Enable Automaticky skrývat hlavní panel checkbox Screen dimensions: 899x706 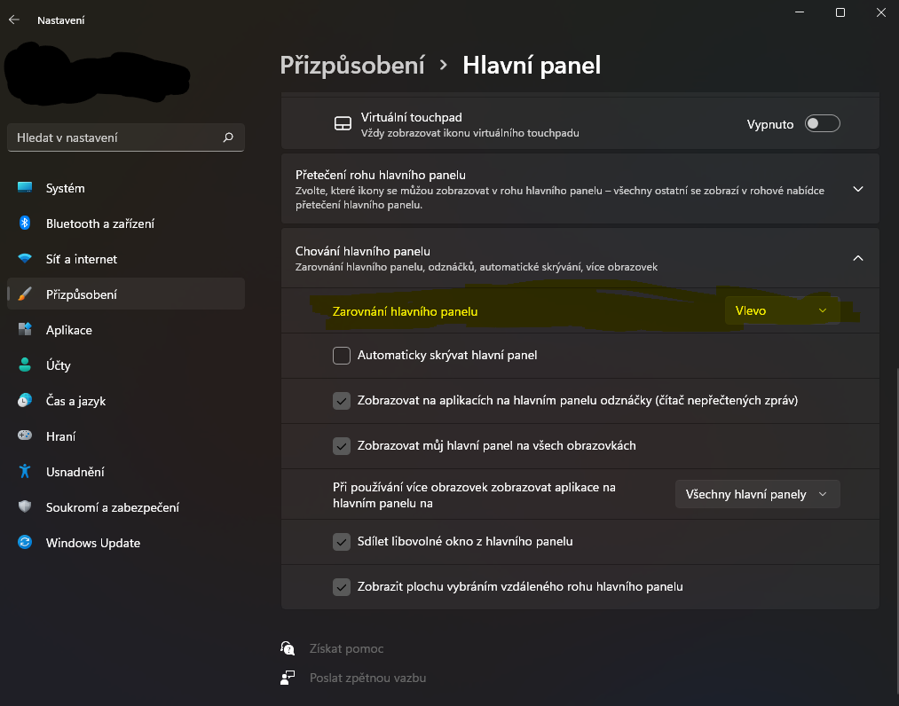point(342,356)
